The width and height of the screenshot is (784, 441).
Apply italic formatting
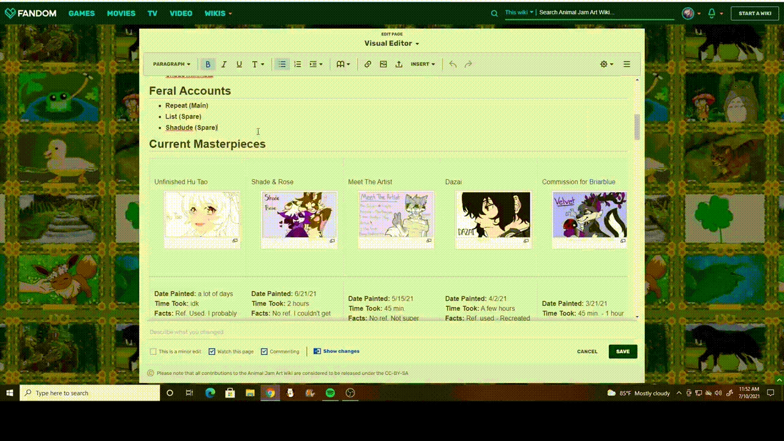click(224, 64)
